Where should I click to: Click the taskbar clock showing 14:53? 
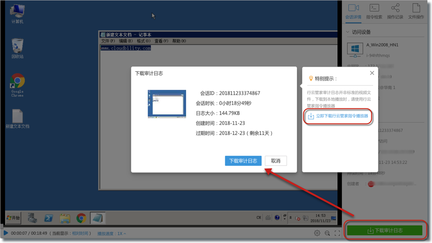click(320, 218)
